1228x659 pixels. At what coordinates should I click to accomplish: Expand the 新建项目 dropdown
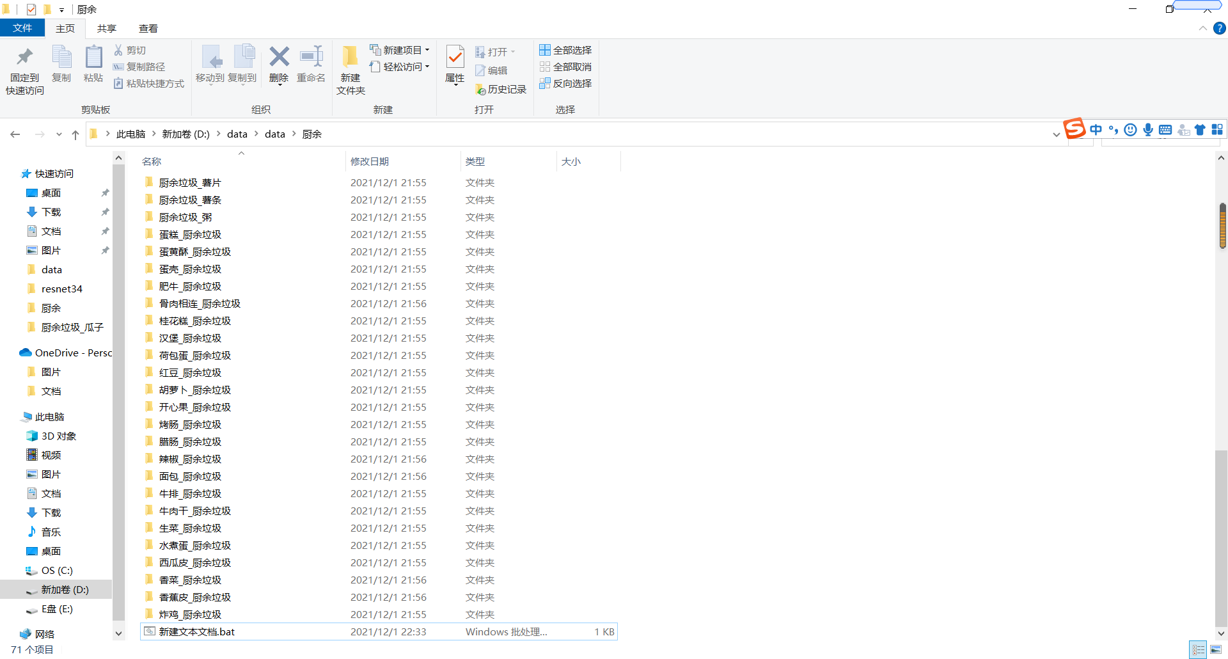(427, 49)
